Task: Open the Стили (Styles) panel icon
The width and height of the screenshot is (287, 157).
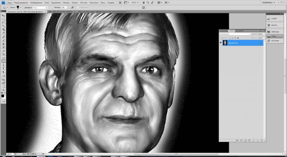Action: click(x=274, y=19)
